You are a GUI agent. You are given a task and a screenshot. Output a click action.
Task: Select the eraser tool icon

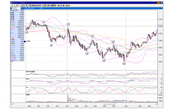point(63,6)
